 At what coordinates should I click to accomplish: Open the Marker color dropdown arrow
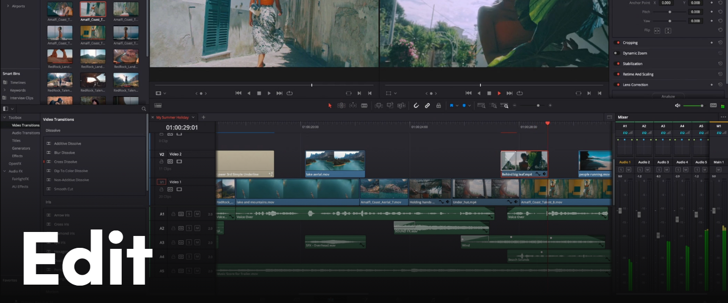470,106
